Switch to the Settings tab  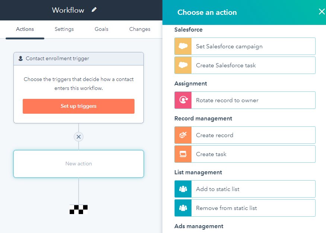pos(64,29)
